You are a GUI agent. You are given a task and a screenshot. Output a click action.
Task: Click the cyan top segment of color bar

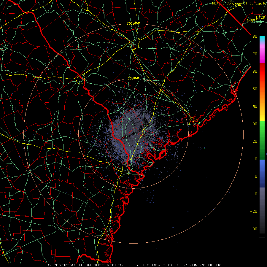pos(262,39)
